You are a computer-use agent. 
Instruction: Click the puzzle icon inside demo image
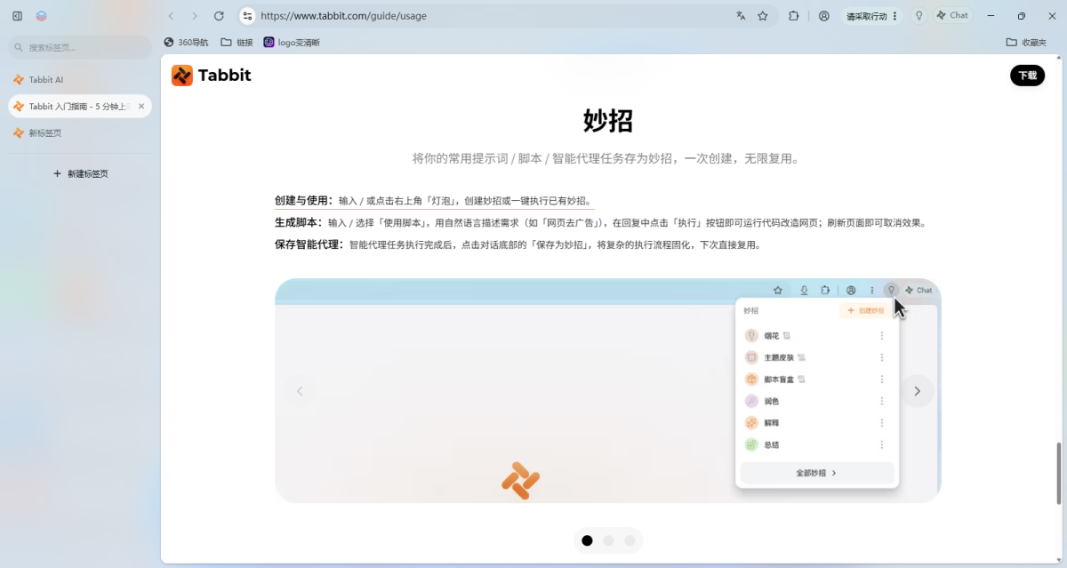point(825,291)
